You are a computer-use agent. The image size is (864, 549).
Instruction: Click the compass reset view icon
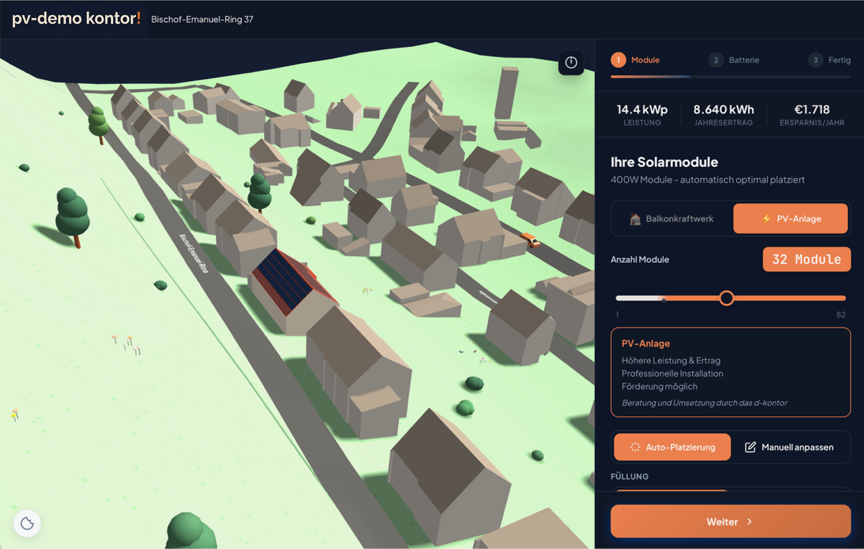[571, 63]
